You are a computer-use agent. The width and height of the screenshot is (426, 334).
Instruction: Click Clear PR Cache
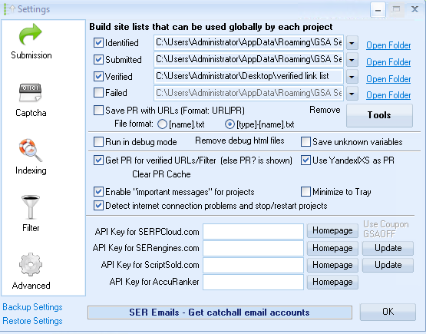point(161,174)
